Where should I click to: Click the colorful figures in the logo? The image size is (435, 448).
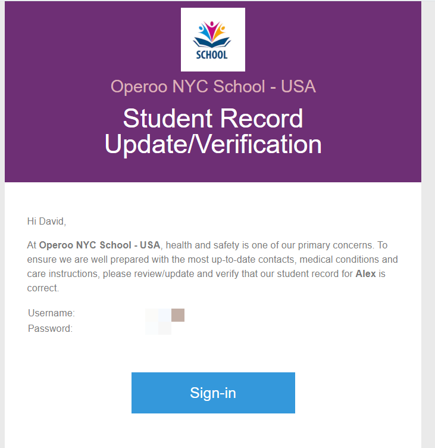coord(212,31)
